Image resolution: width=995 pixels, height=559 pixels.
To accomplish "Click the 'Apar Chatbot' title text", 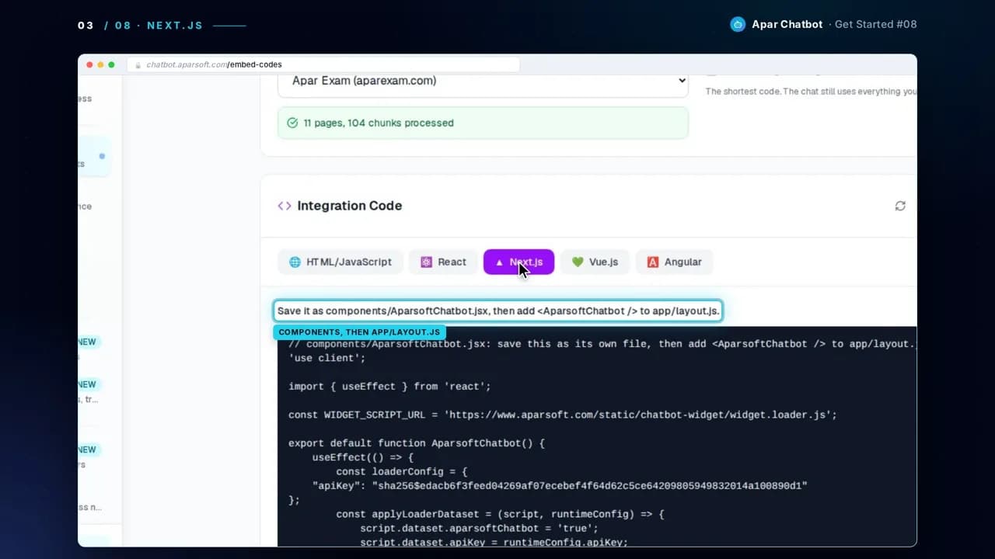I will 787,24.
